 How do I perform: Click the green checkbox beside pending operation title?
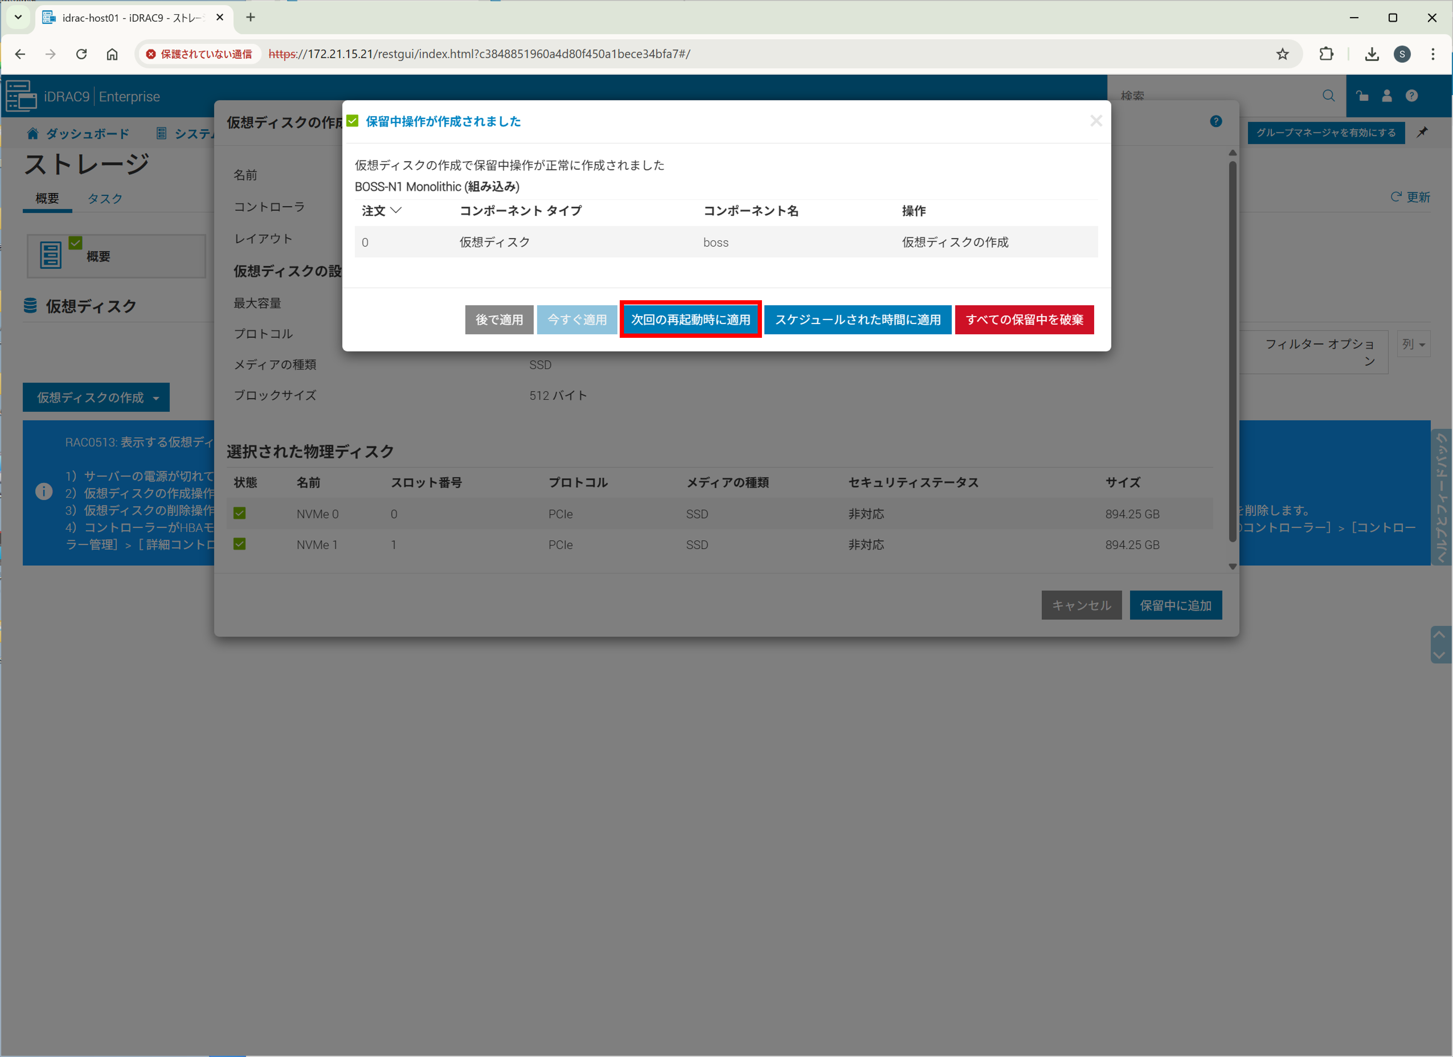click(352, 121)
